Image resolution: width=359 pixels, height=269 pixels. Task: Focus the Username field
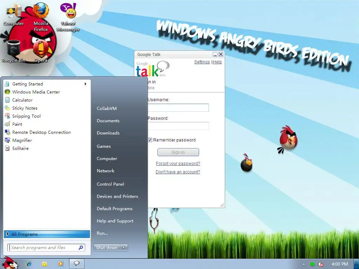click(x=178, y=108)
